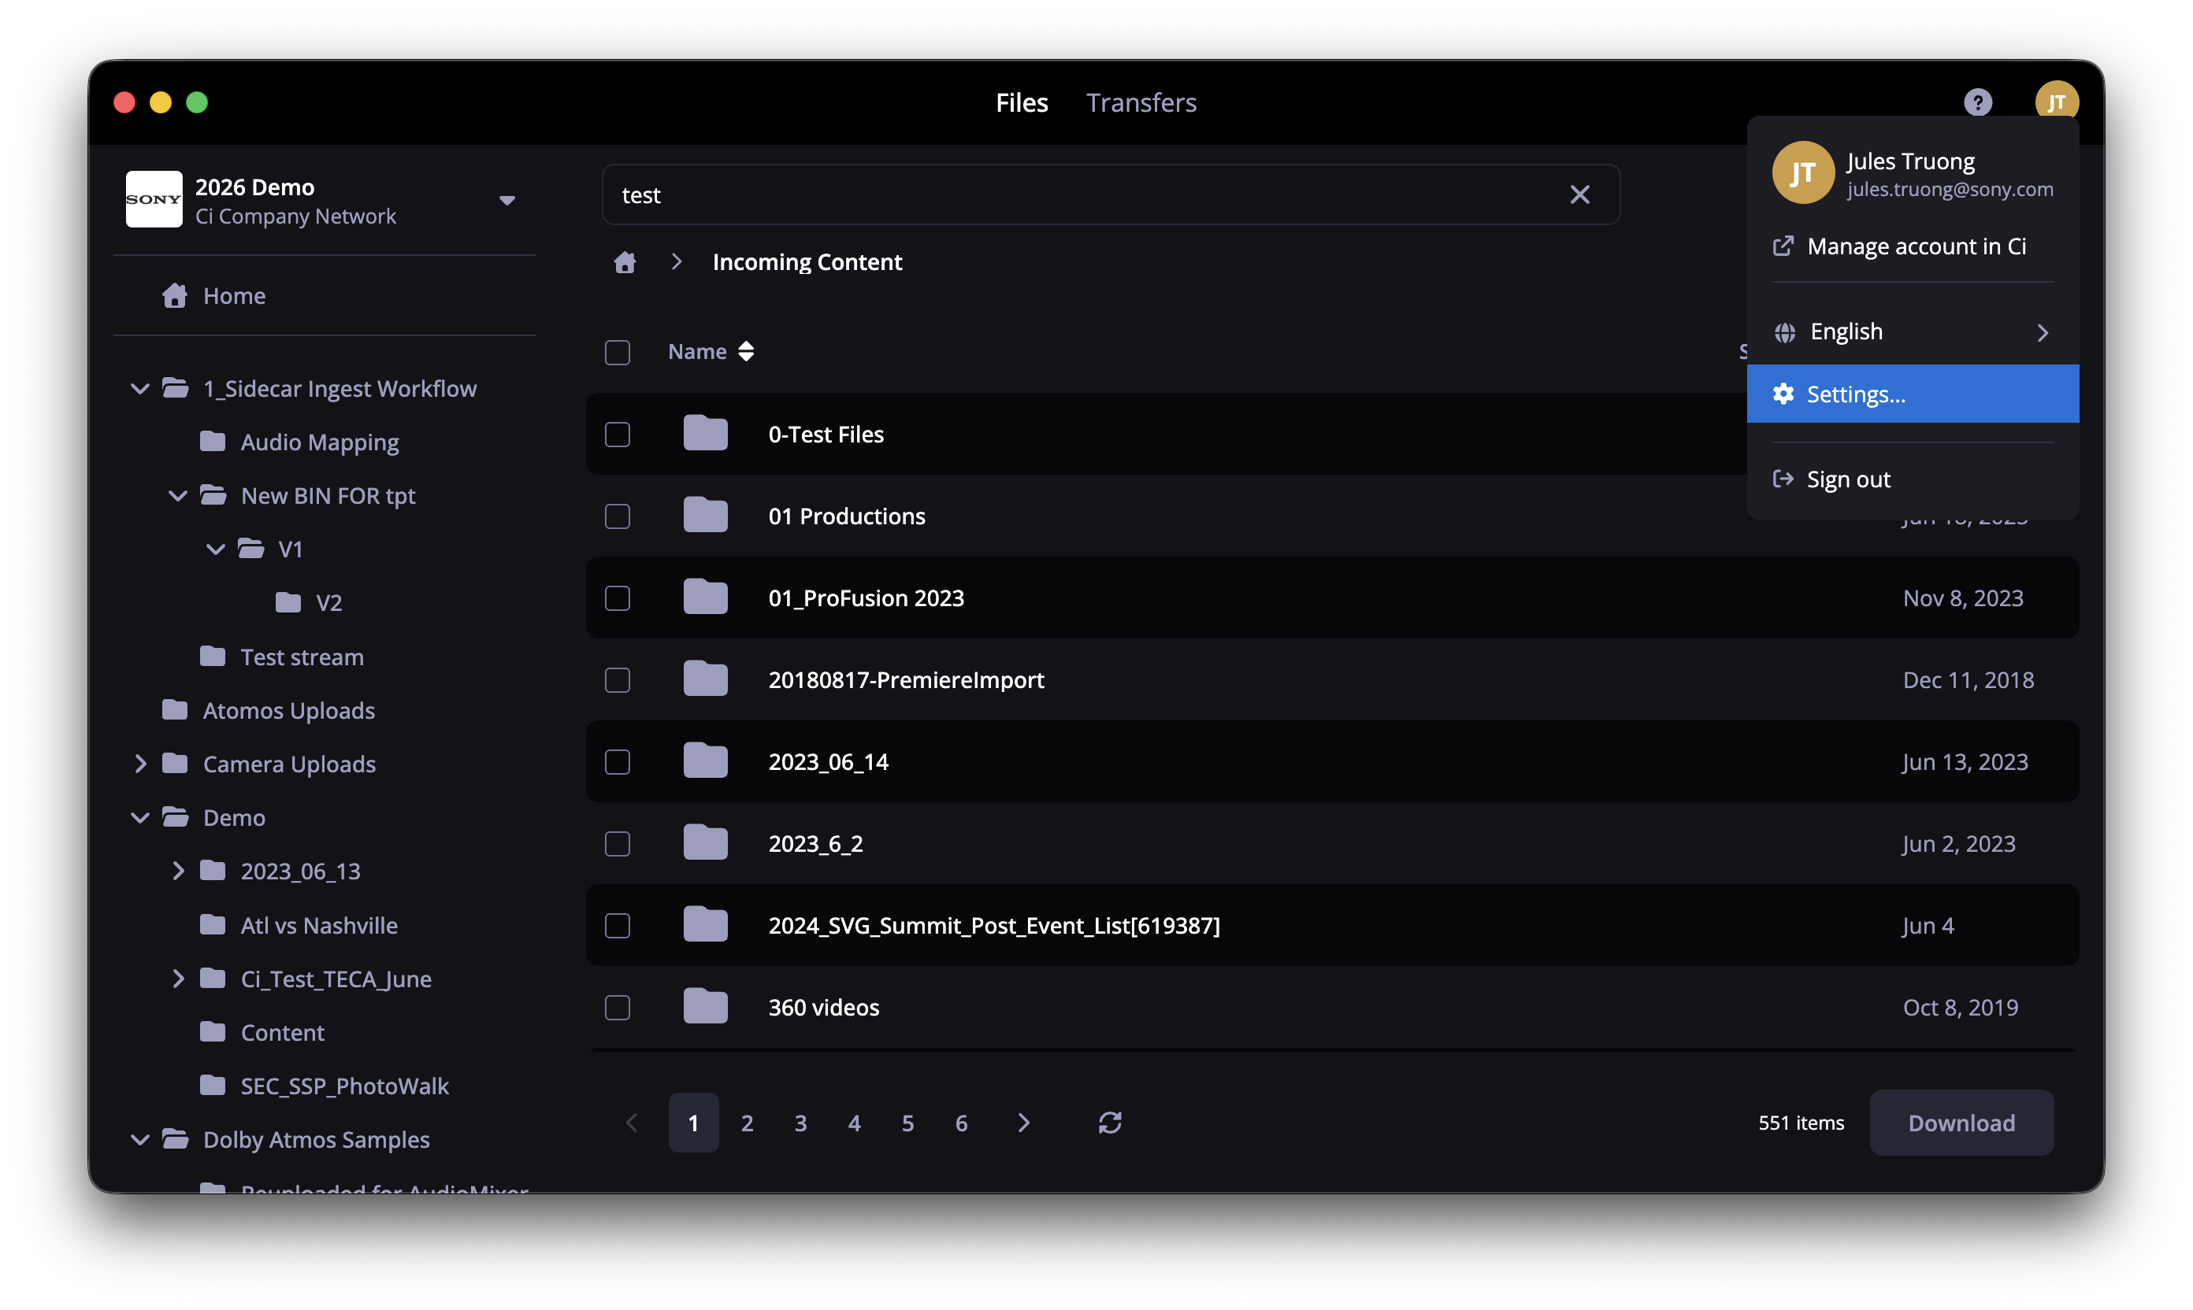Switch to the Transfers tab
Screen dimensions: 2193x1310
pos(1141,102)
